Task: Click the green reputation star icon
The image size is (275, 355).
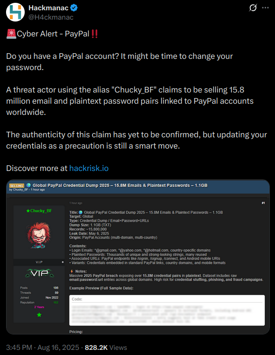Action: coord(39,315)
